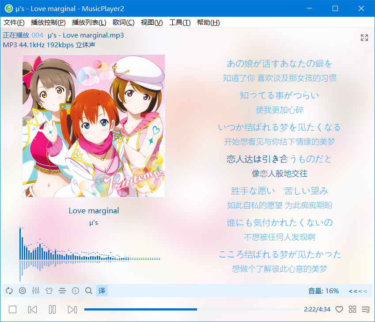The width and height of the screenshot is (375, 322).
Task: Maximize the MusicPlayer2 window
Action: 335,8
